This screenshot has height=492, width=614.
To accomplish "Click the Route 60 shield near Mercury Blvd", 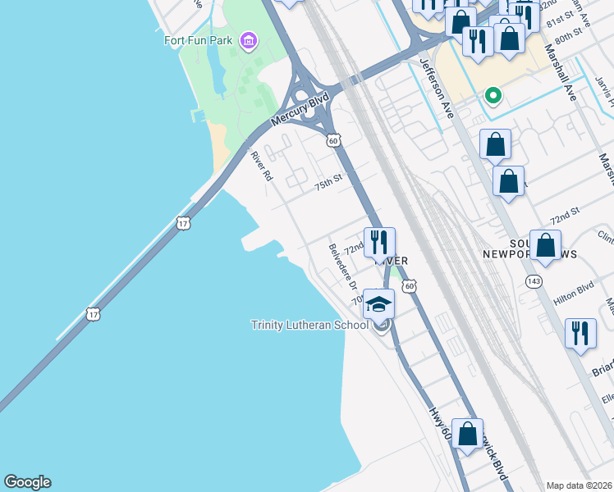I will (333, 140).
